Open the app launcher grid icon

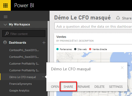[6, 5]
